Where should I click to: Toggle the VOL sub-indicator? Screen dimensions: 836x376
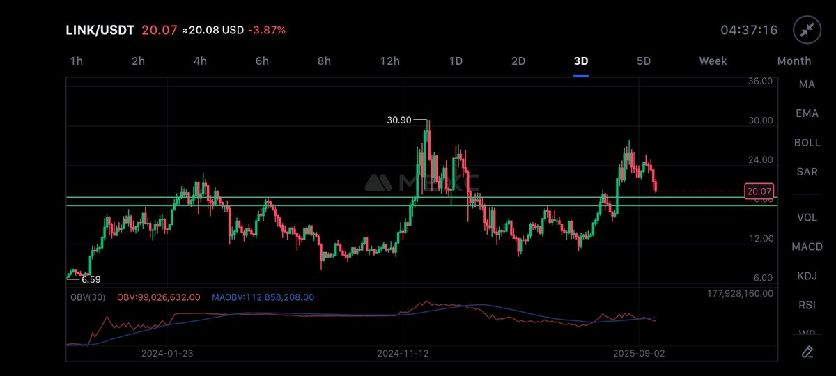[x=807, y=217]
